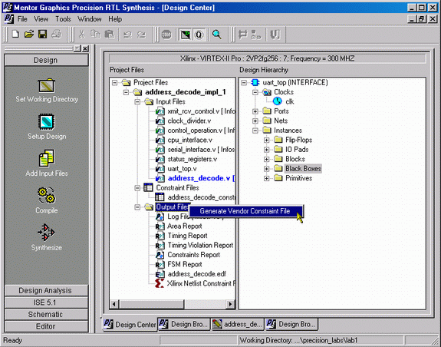Select the FSM Report entry

pyautogui.click(x=185, y=264)
